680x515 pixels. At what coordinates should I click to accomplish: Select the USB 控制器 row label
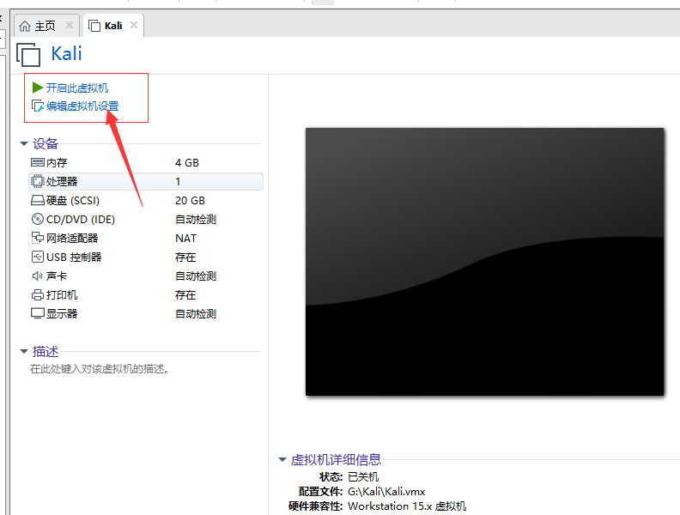74,257
